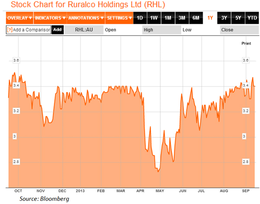
Task: Click the Close value field
Action: tap(238, 30)
